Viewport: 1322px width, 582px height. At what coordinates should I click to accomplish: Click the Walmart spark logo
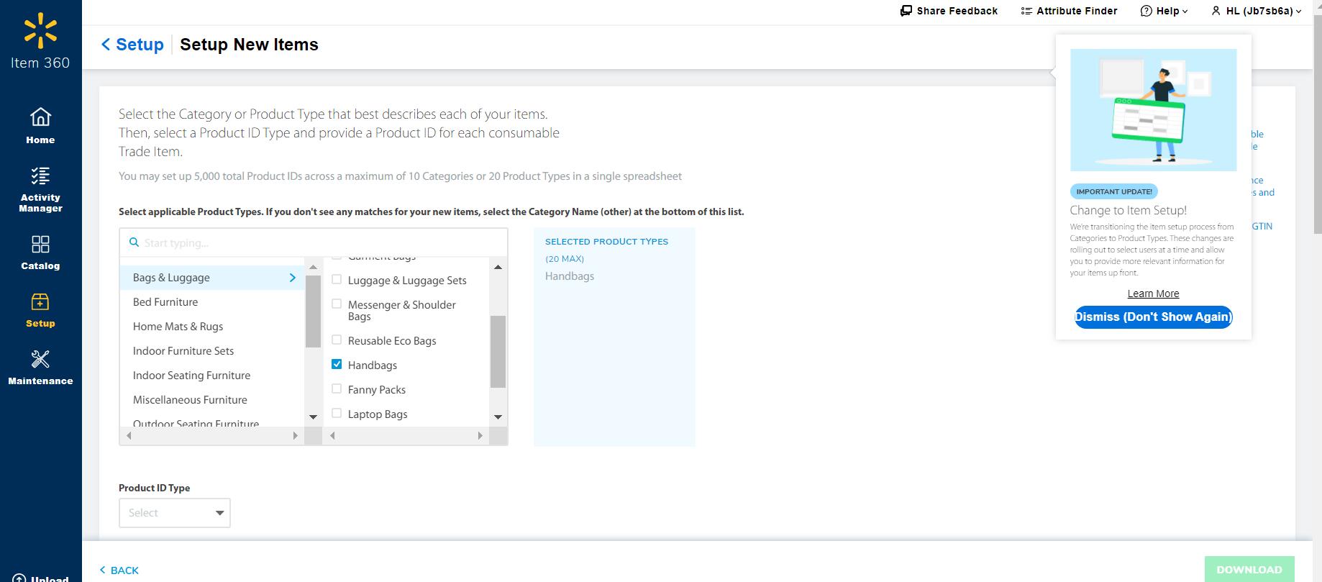click(x=40, y=30)
